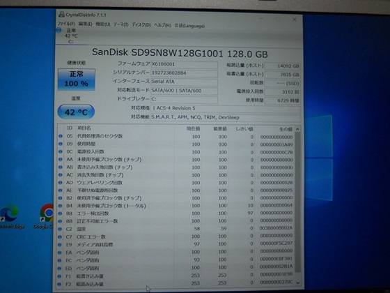Click the serial number field 192723802884
The image size is (390, 293).
[184, 73]
